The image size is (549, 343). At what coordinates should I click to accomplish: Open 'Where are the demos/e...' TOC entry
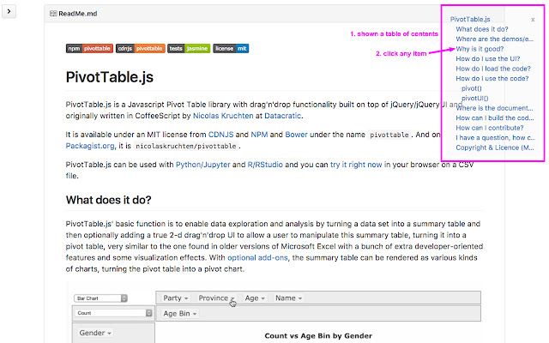click(x=494, y=39)
